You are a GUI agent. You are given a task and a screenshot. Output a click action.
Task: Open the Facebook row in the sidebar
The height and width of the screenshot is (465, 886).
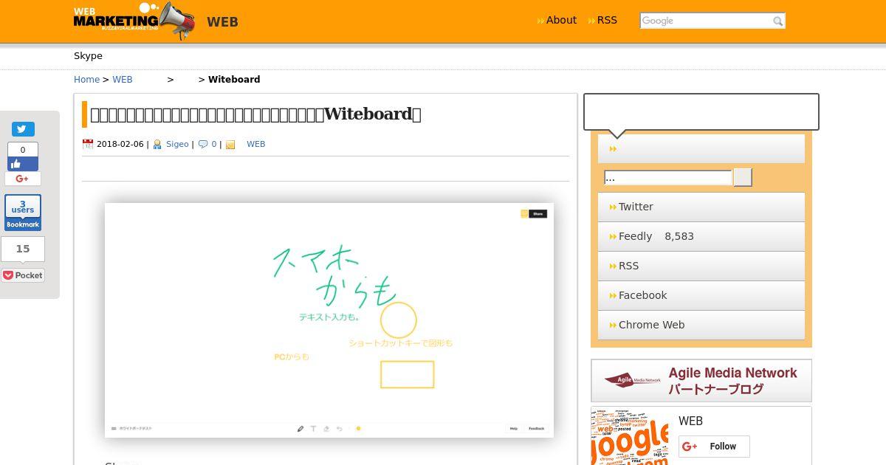click(701, 296)
